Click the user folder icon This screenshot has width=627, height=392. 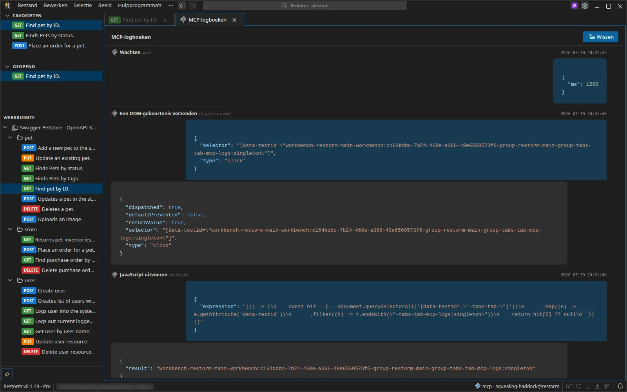pyautogui.click(x=20, y=280)
